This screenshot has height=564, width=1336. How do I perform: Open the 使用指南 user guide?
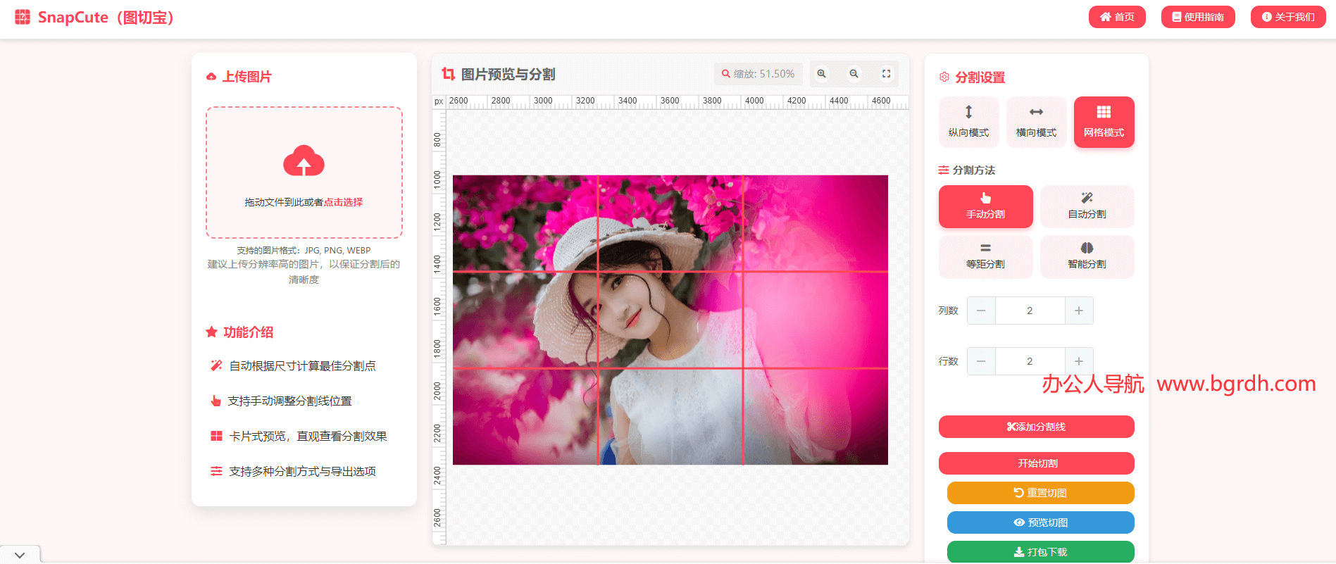pyautogui.click(x=1197, y=17)
